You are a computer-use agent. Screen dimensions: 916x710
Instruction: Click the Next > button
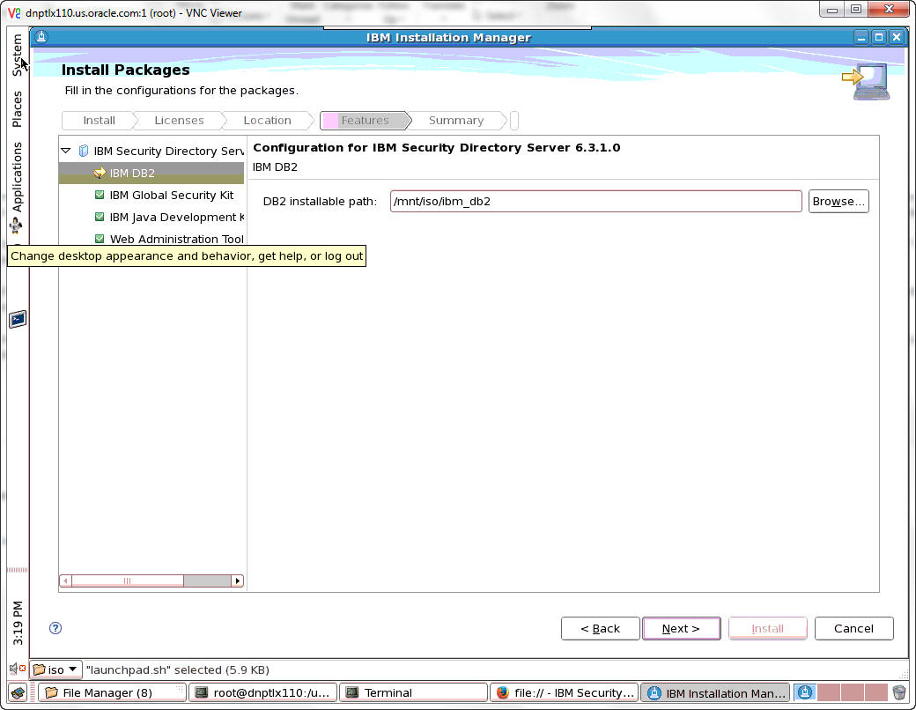(681, 629)
